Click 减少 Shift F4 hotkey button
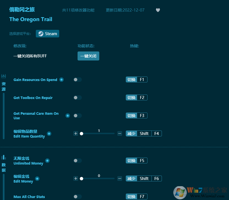 (x=144, y=134)
